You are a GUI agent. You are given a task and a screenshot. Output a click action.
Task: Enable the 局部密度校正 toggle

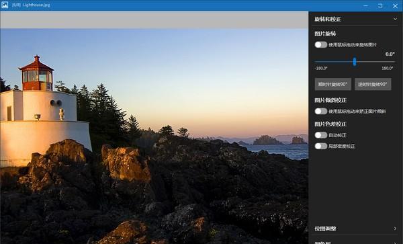321,147
